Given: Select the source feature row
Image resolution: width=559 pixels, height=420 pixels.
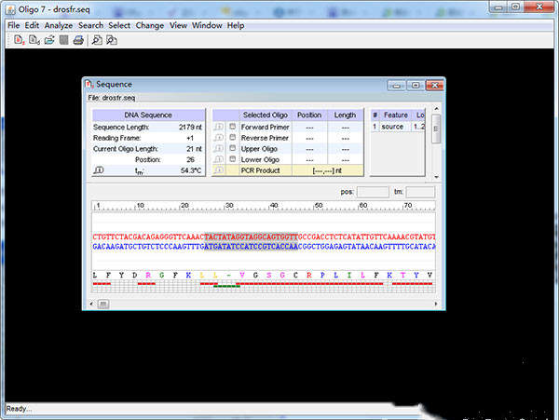Looking at the screenshot, I should click(x=393, y=127).
